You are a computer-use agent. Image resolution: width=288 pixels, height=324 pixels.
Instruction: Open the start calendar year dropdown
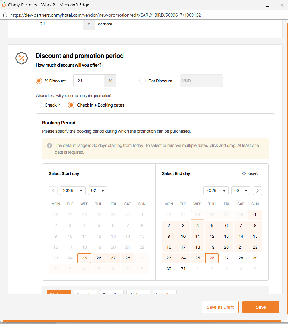pos(73,191)
